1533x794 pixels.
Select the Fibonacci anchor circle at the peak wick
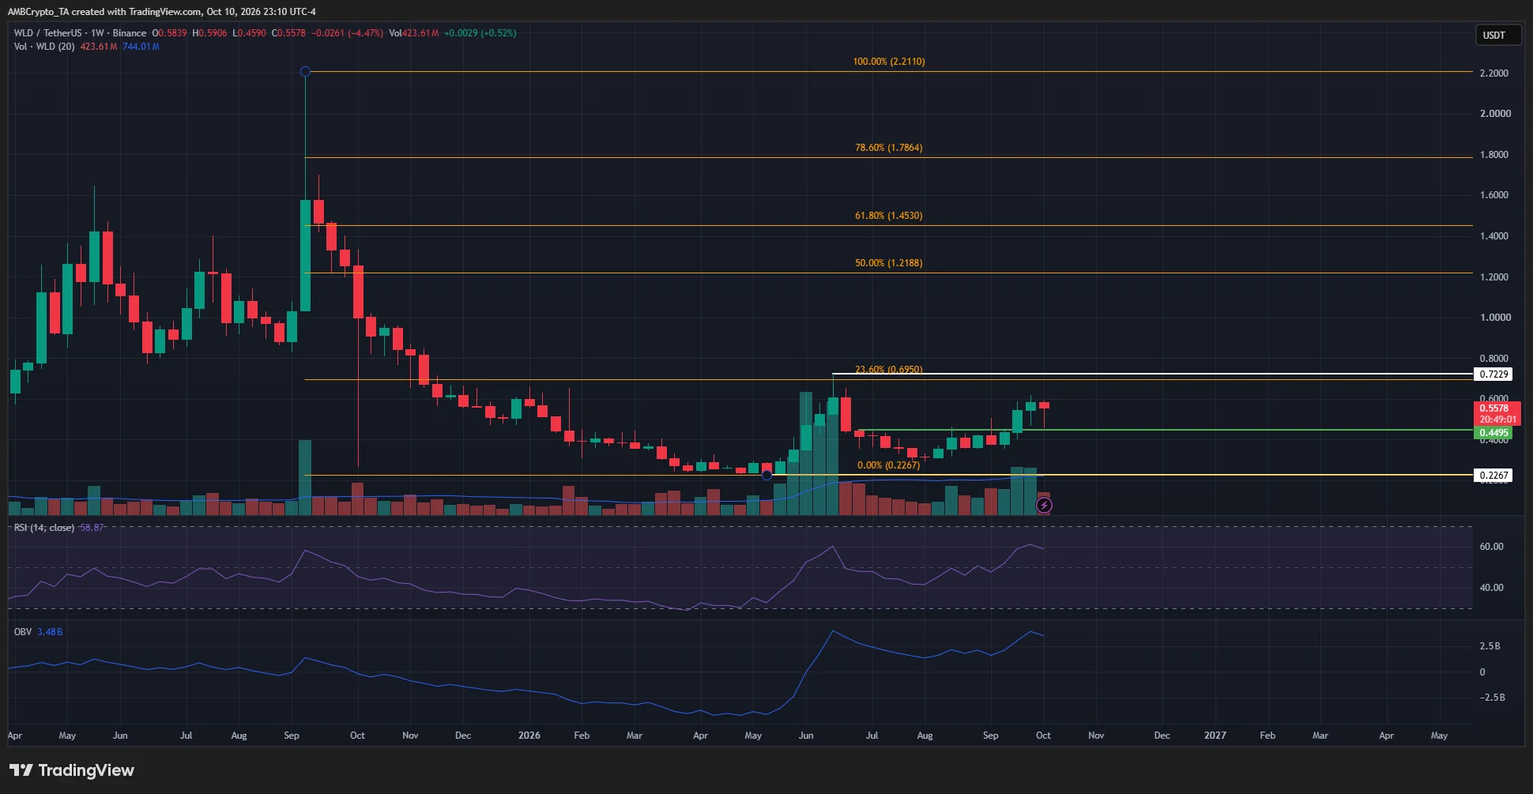(305, 72)
